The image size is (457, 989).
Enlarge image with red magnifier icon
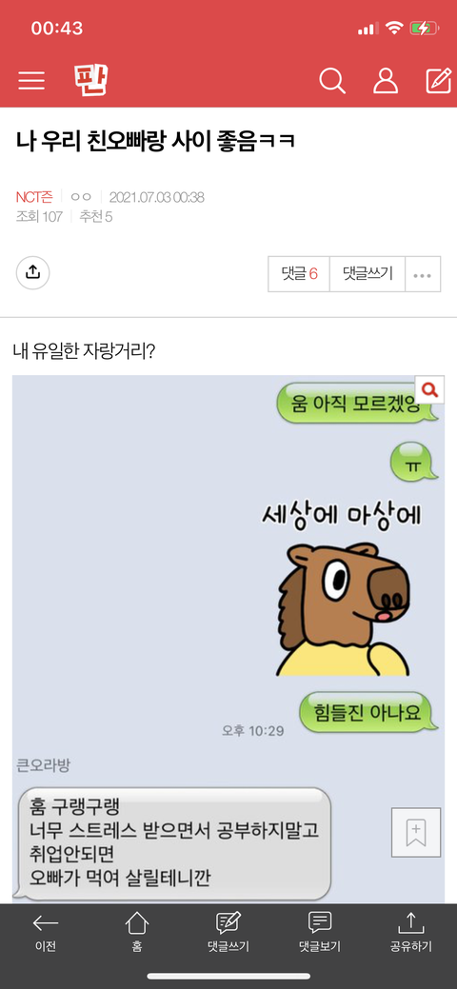429,390
